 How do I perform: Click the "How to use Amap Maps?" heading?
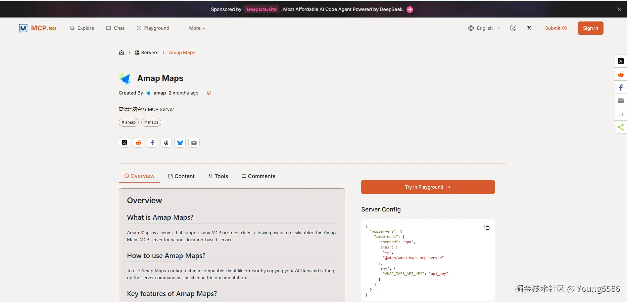(x=166, y=256)
